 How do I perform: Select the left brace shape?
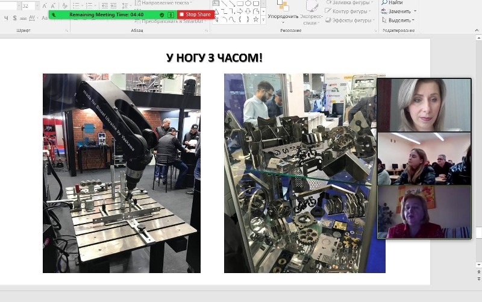tap(240, 19)
